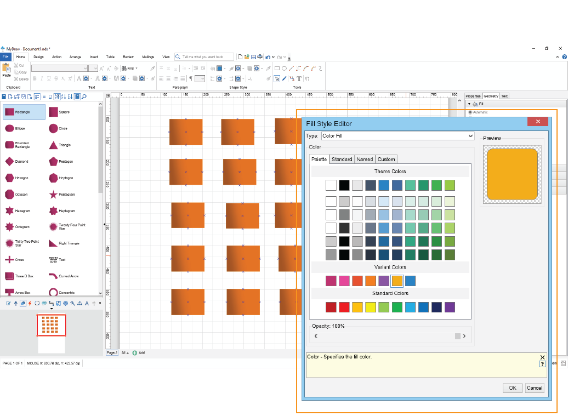This screenshot has height=416, width=568.
Task: Choose the blue Pencil tool in Tools
Action: [x=285, y=78]
